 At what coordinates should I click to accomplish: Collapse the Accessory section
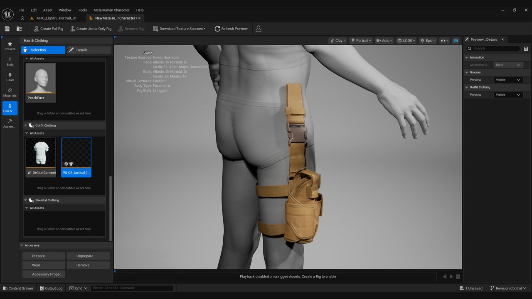click(x=22, y=245)
